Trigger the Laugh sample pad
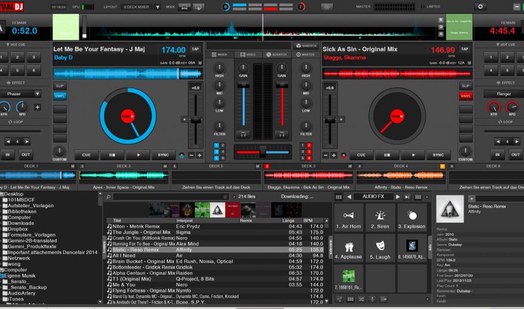This screenshot has width=524, height=309. tap(380, 248)
